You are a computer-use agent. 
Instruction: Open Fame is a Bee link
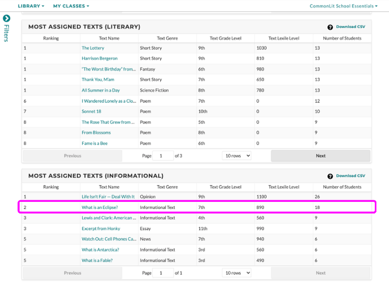point(95,143)
